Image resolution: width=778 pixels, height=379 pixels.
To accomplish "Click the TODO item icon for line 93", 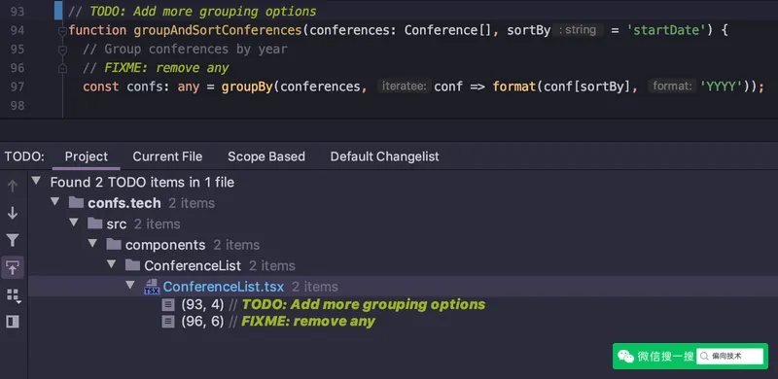I will point(168,304).
